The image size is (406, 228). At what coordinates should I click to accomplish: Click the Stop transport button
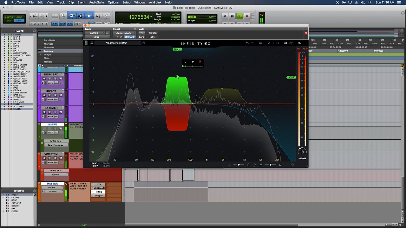tap(232, 16)
